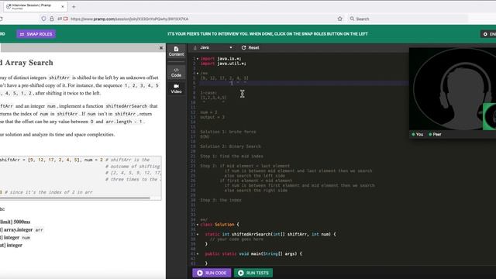This screenshot has width=496, height=279.
Task: Click the End session button at right
Action: tap(488, 34)
